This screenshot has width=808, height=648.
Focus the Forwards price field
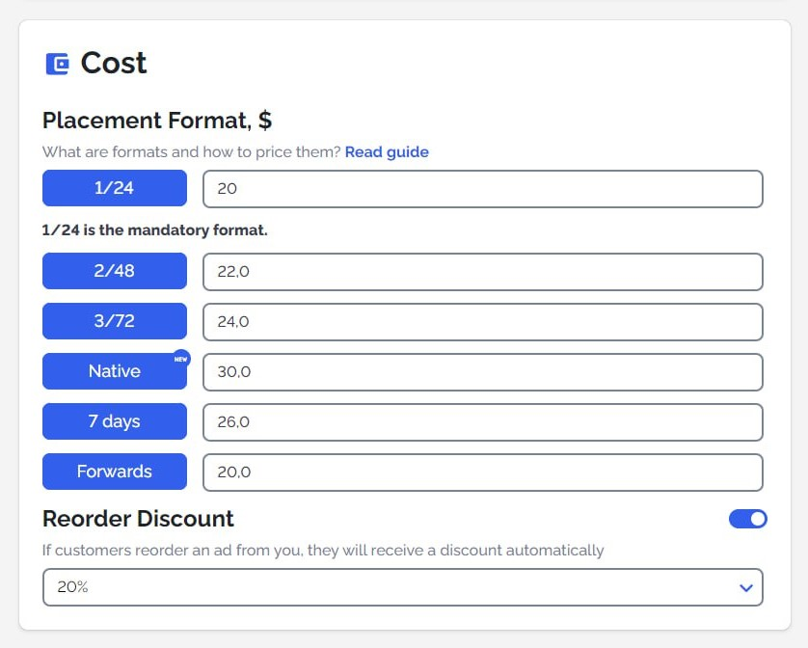pyautogui.click(x=483, y=472)
